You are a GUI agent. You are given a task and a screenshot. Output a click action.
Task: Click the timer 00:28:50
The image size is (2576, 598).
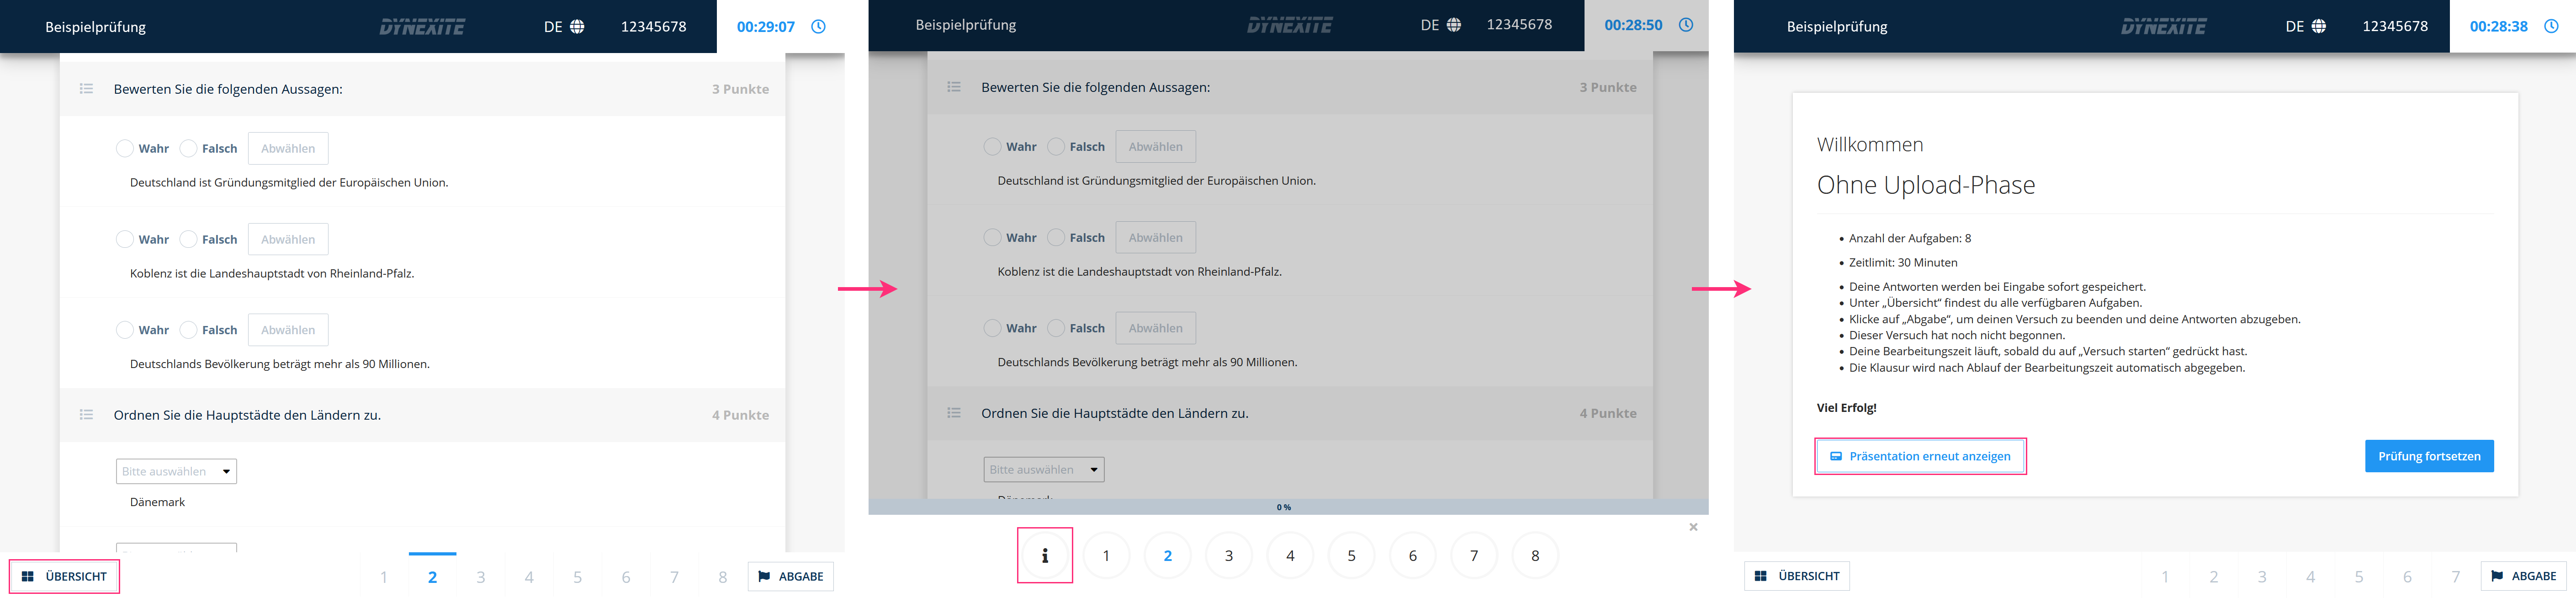pyautogui.click(x=1633, y=25)
